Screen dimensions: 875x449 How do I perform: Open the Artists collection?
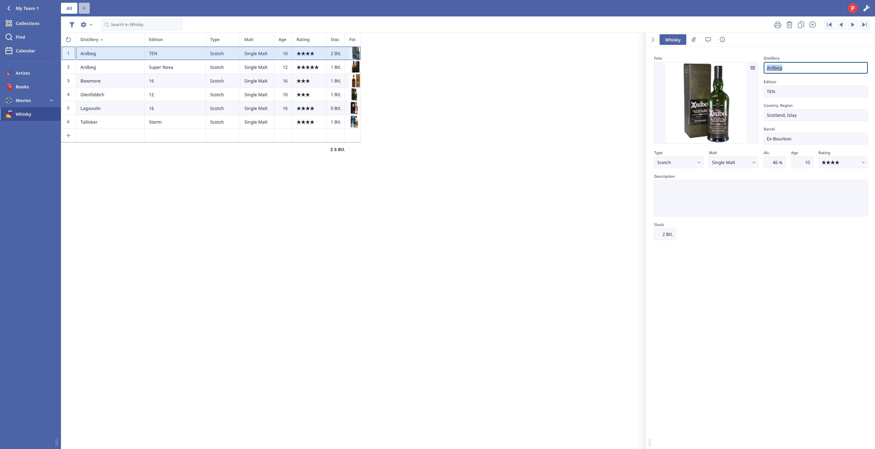[x=23, y=73]
